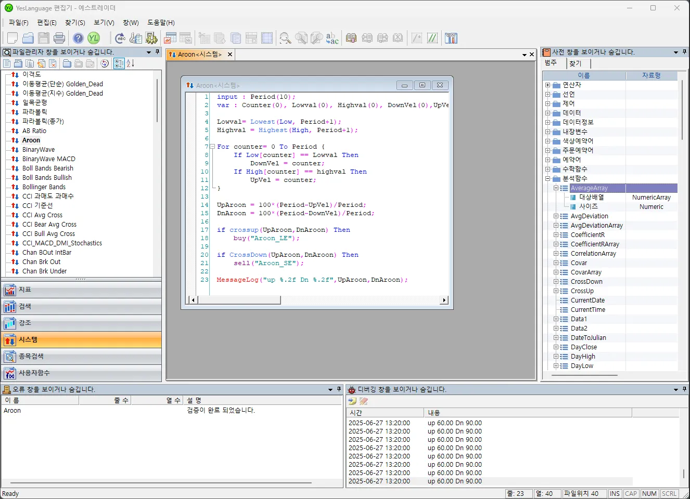This screenshot has width=690, height=499.
Task: Open the error panel dropdown arrow
Action: (330, 389)
